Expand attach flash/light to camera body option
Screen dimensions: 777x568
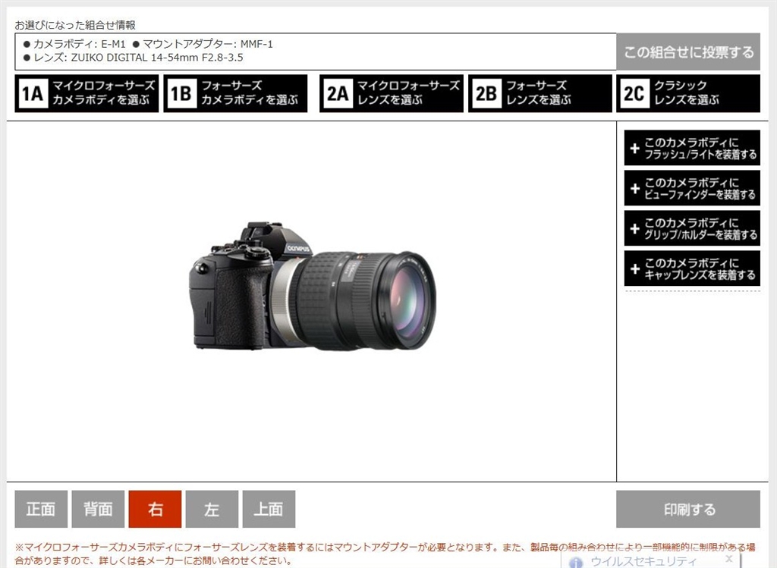[692, 148]
